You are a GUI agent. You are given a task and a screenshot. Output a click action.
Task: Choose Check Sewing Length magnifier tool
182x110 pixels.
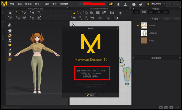92,18
